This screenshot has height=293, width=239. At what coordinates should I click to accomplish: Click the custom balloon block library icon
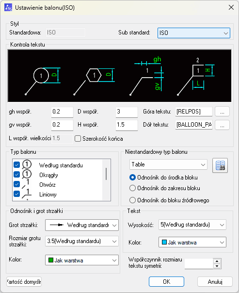pos(220,165)
